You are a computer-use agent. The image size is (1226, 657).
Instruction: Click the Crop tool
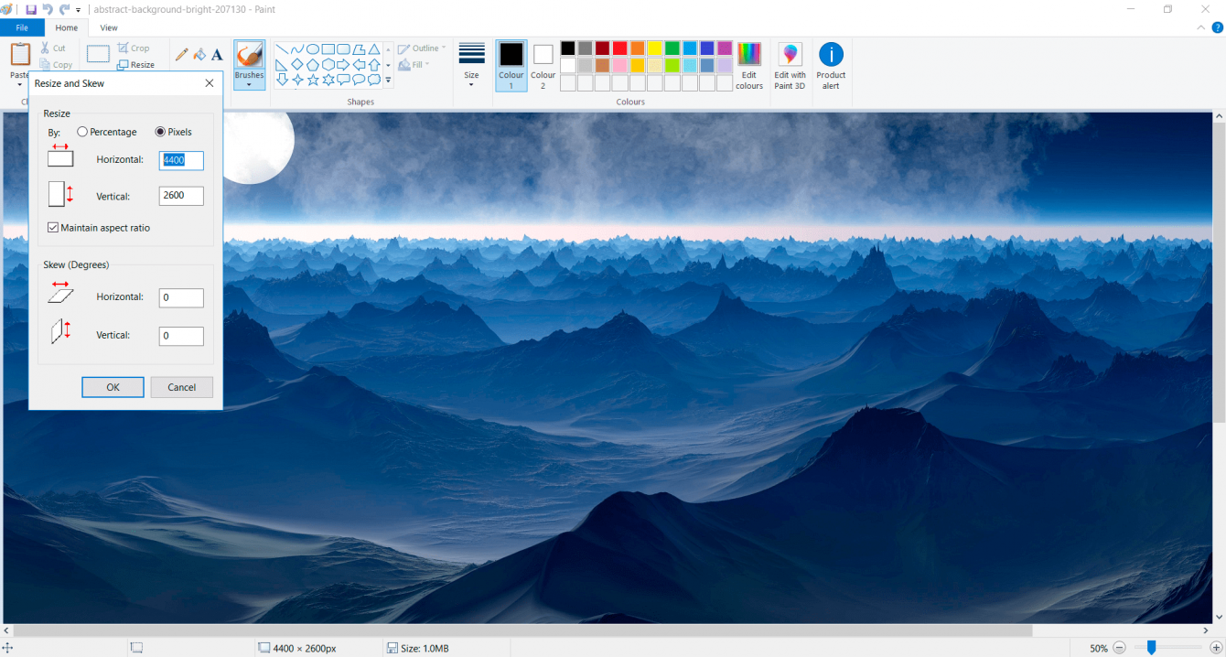pos(134,48)
